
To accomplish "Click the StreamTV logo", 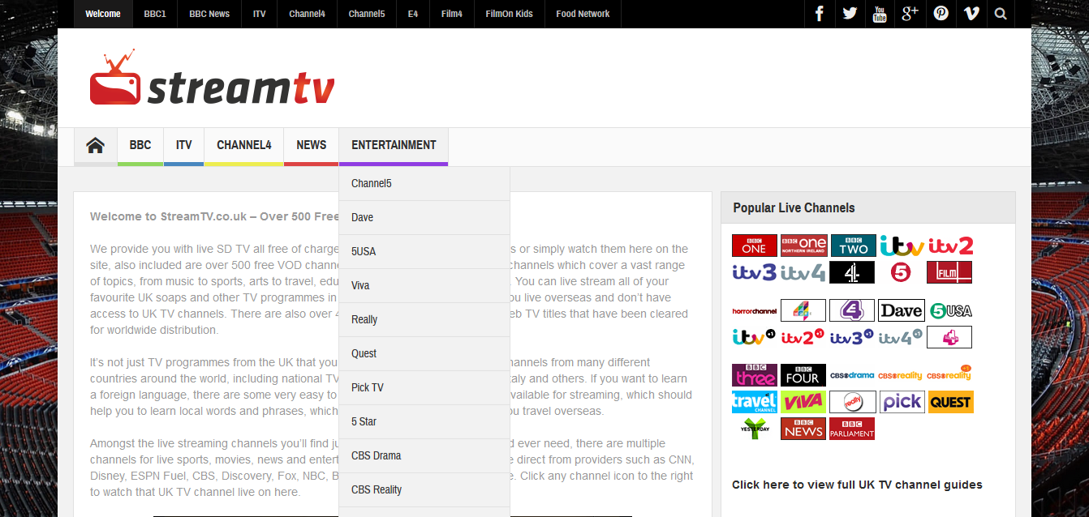I will pyautogui.click(x=212, y=79).
